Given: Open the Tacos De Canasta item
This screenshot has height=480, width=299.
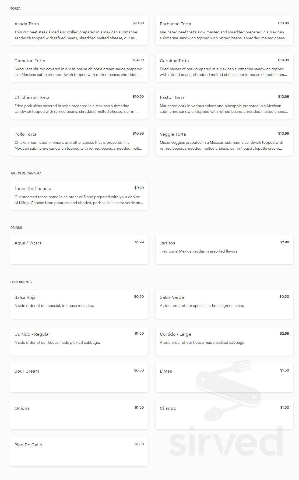Looking at the screenshot, I should coord(79,195).
